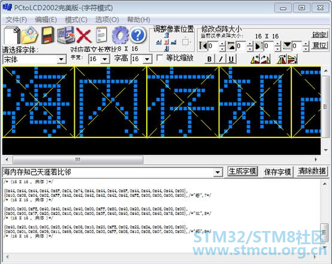This screenshot has height=264, width=332.
Task: Click the vertical flip mirror icon
Action: coord(292,59)
